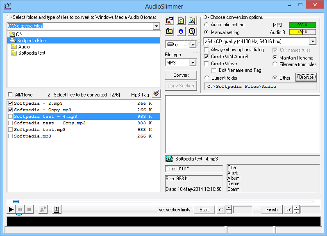Click the Finish time input field

(x=310, y=210)
